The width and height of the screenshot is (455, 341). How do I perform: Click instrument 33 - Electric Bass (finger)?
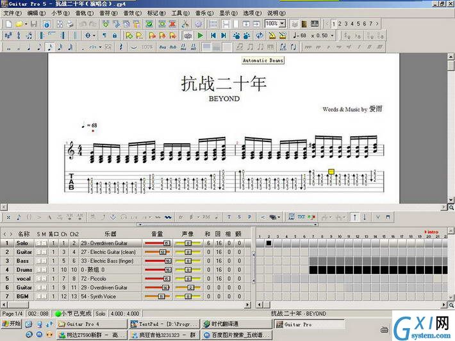point(108,261)
